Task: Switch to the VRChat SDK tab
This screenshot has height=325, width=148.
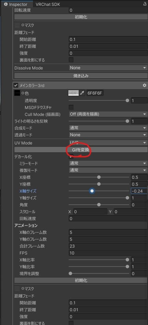Action: pyautogui.click(x=48, y=4)
